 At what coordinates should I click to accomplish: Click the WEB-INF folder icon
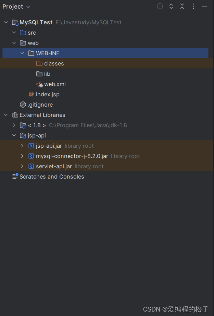point(31,53)
